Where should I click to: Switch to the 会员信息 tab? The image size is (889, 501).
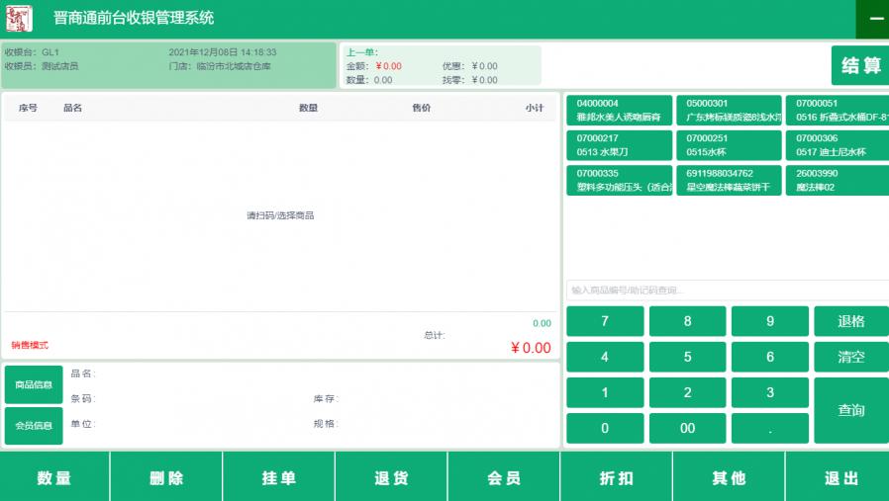point(34,426)
